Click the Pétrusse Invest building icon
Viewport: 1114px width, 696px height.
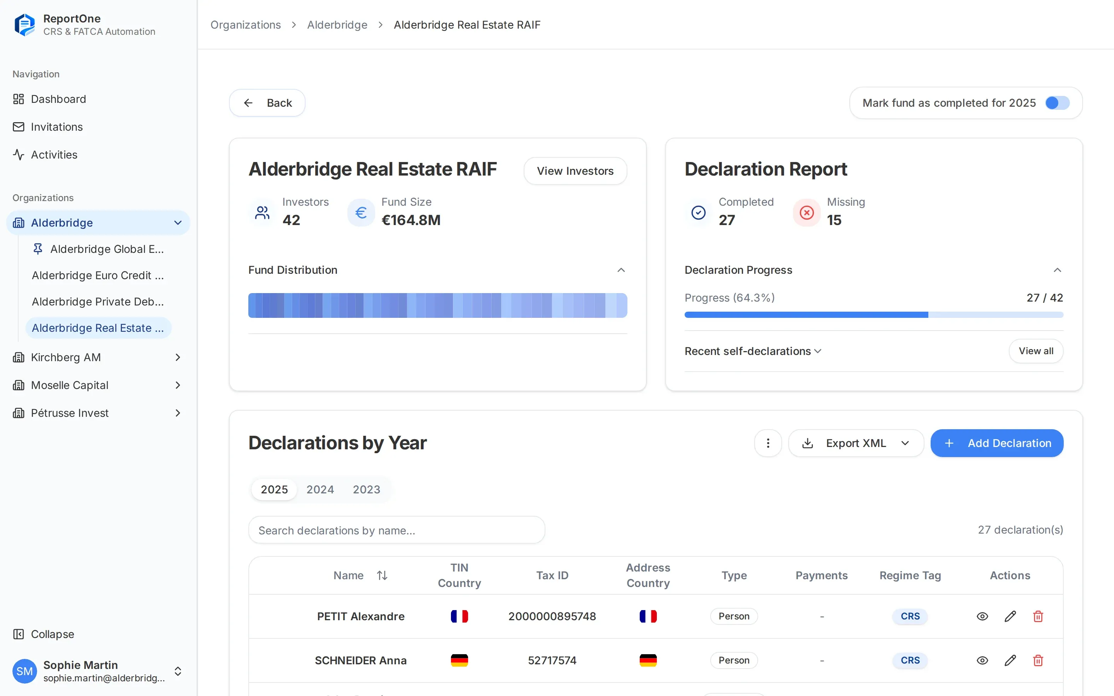19,413
